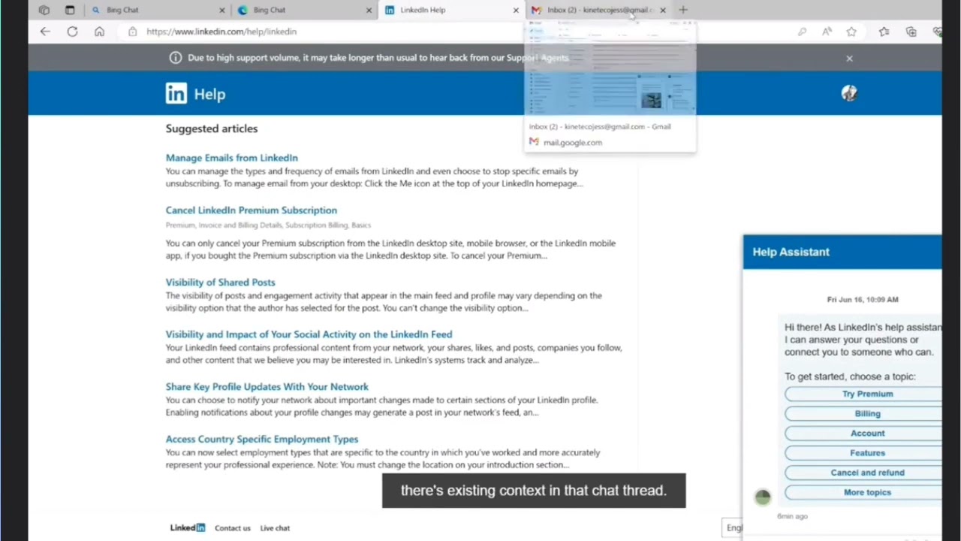Open Share Key Profile Updates article
The width and height of the screenshot is (961, 541).
[267, 387]
